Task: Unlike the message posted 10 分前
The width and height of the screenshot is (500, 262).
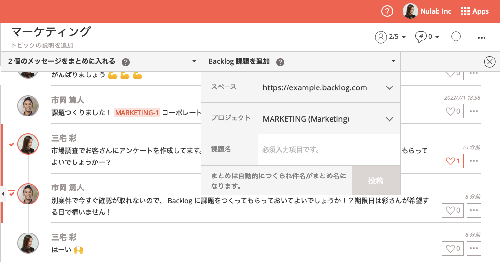Action: [x=453, y=161]
